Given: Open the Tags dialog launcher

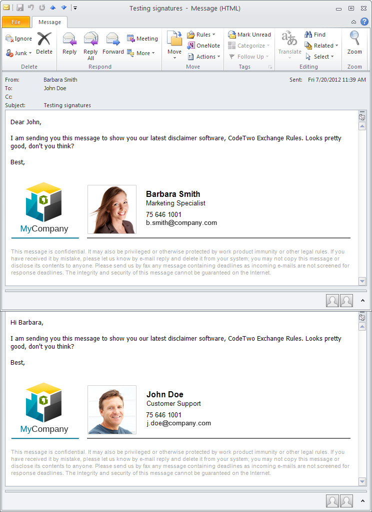Looking at the screenshot, I should pos(270,67).
